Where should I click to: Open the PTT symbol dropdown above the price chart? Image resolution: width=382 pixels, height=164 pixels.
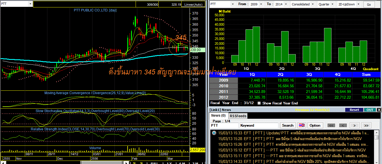[x=31, y=4]
